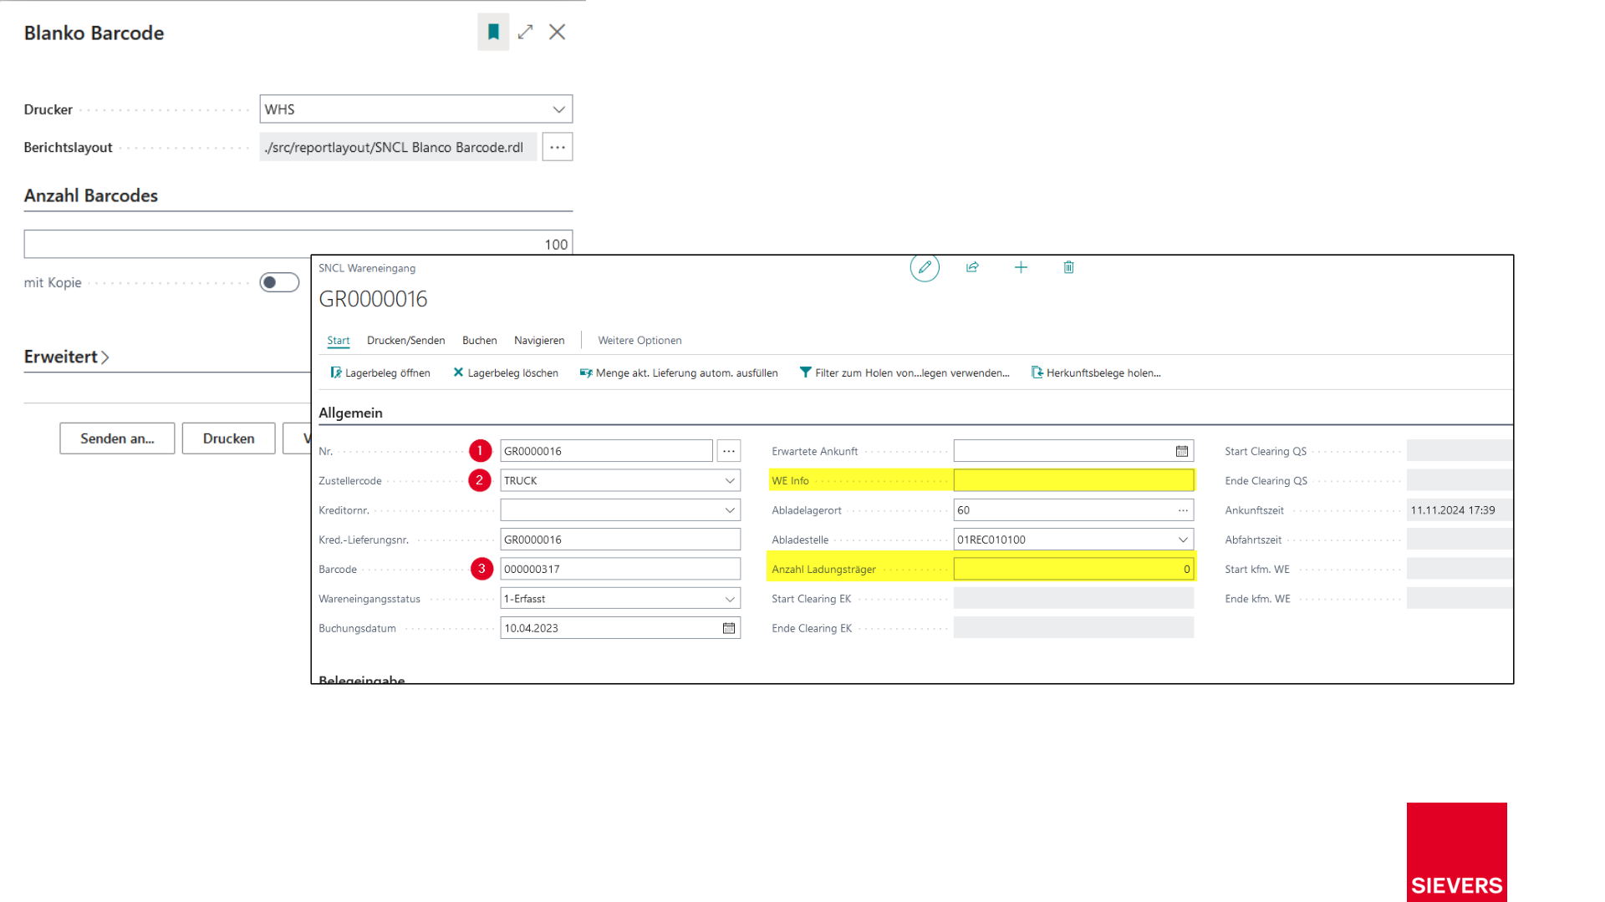
Task: Click the Lagerbeleg öffnen document icon
Action: coord(335,372)
